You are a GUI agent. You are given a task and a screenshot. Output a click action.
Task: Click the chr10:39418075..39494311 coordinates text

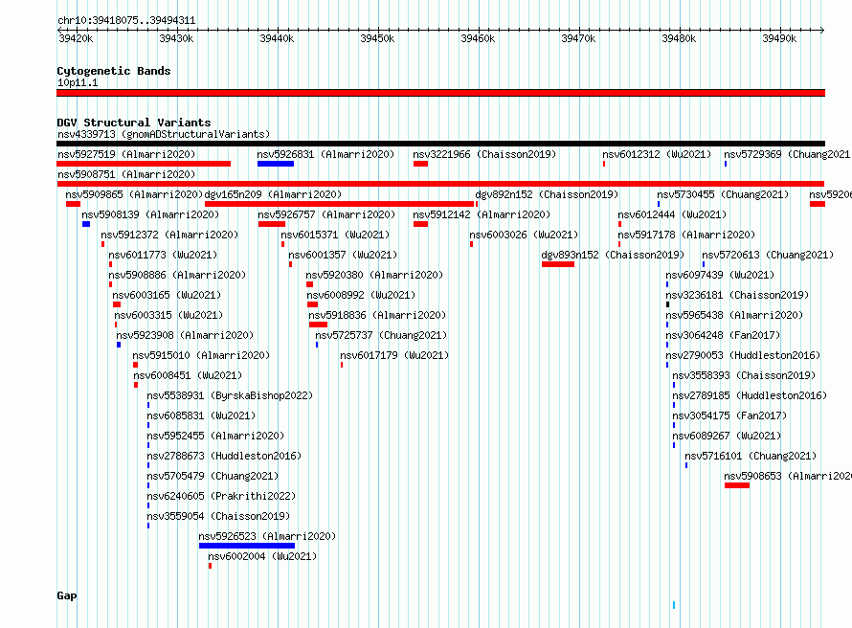(x=126, y=20)
